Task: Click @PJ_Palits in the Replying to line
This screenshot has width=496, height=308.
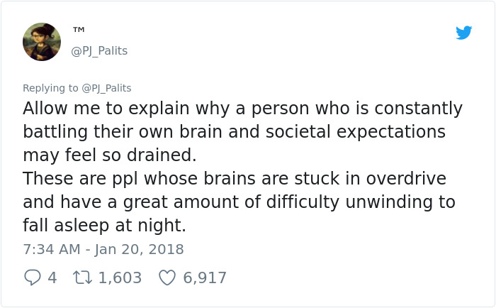Action: click(x=106, y=88)
